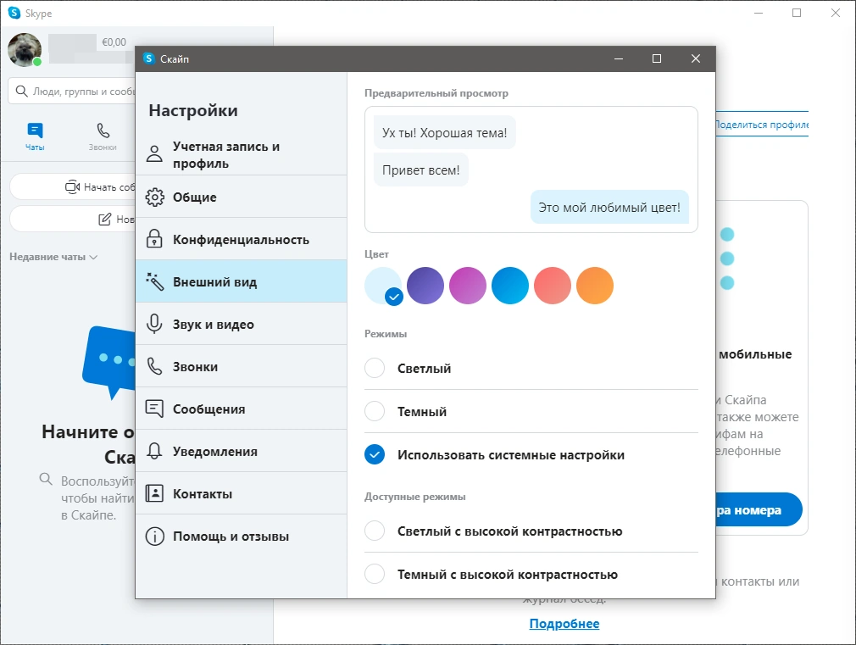Image resolution: width=856 pixels, height=645 pixels.
Task: Open the Чаты tab icon in main window
Action: [x=35, y=131]
